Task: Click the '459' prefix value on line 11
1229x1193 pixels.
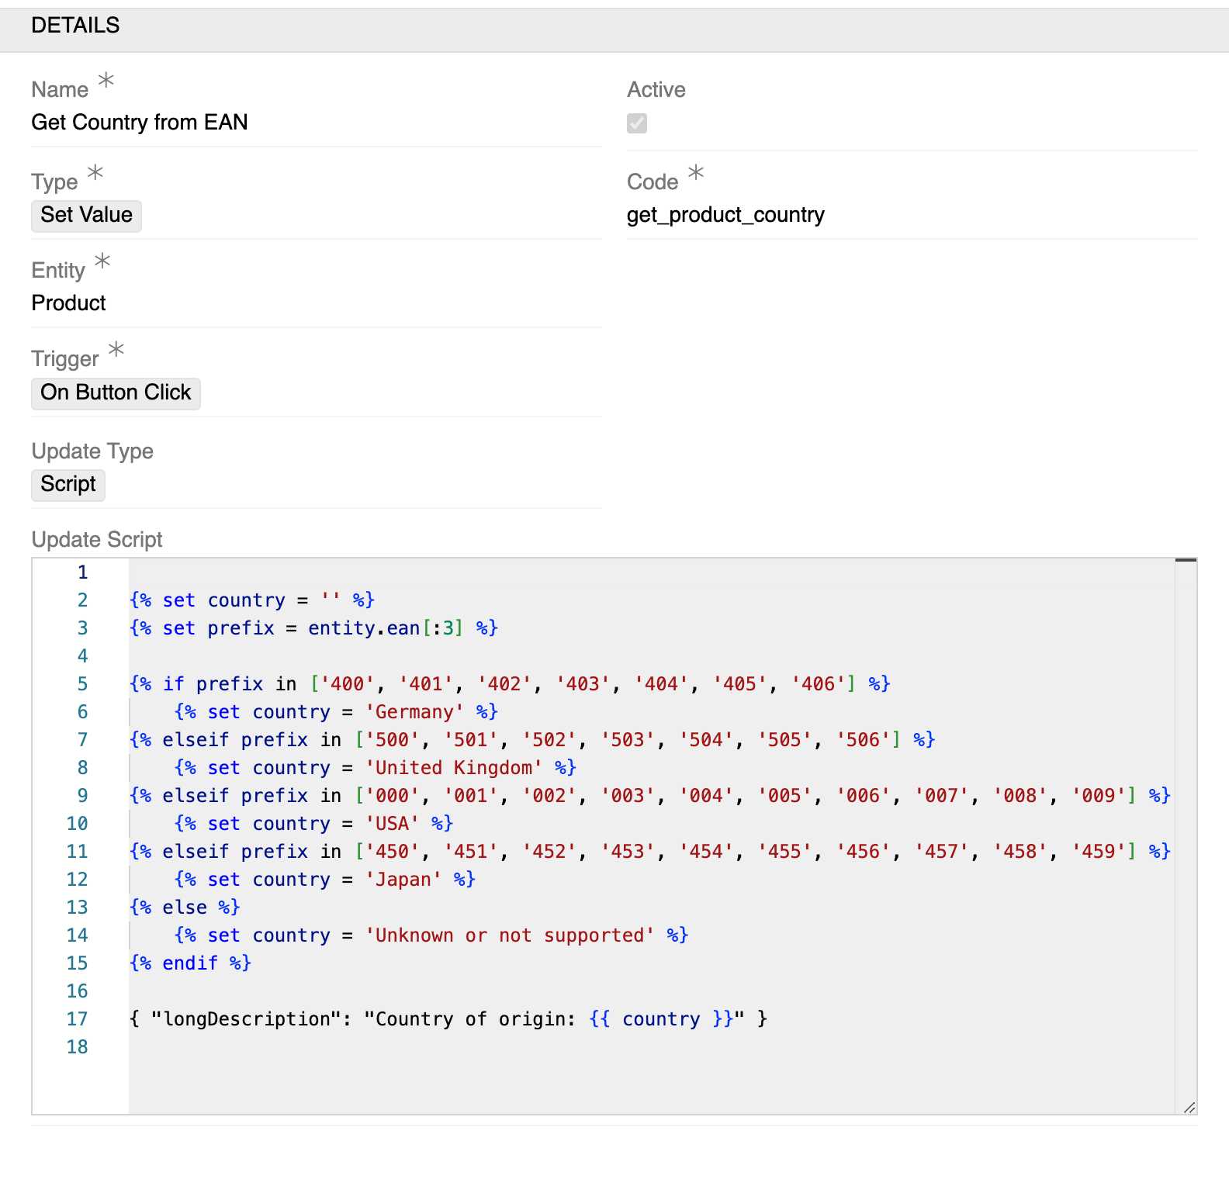Action: (1099, 852)
